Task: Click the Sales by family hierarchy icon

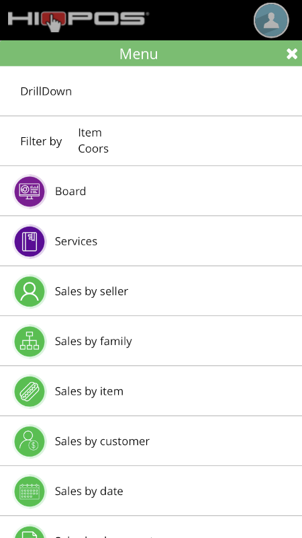Action: tap(30, 342)
